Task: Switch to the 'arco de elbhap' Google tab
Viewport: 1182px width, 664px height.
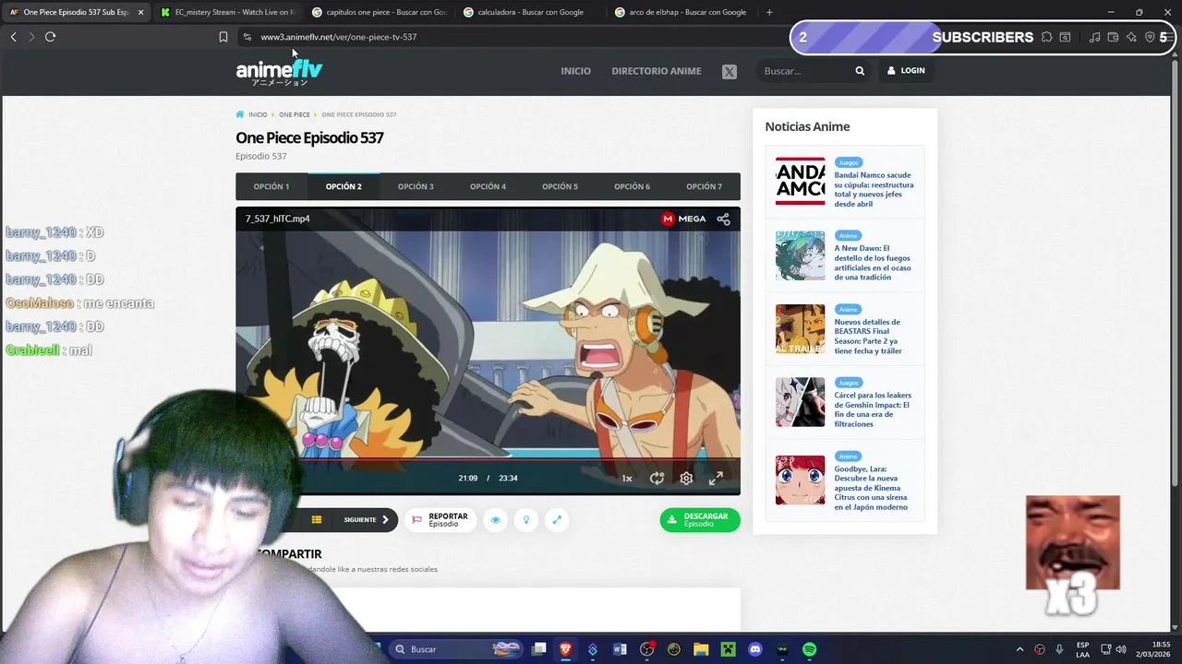Action: [x=681, y=12]
